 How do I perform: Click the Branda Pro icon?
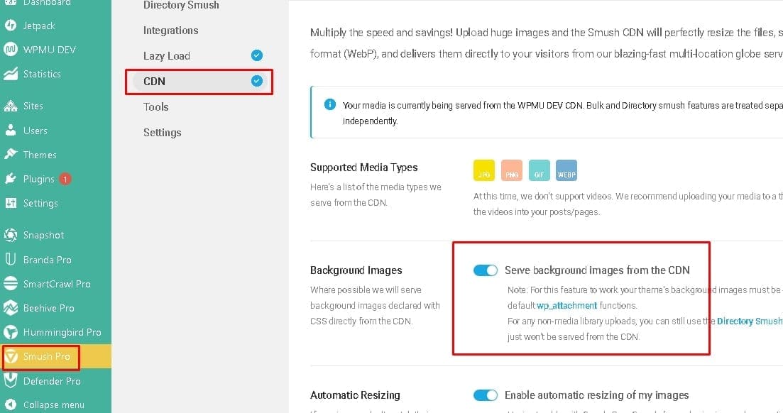coord(11,259)
